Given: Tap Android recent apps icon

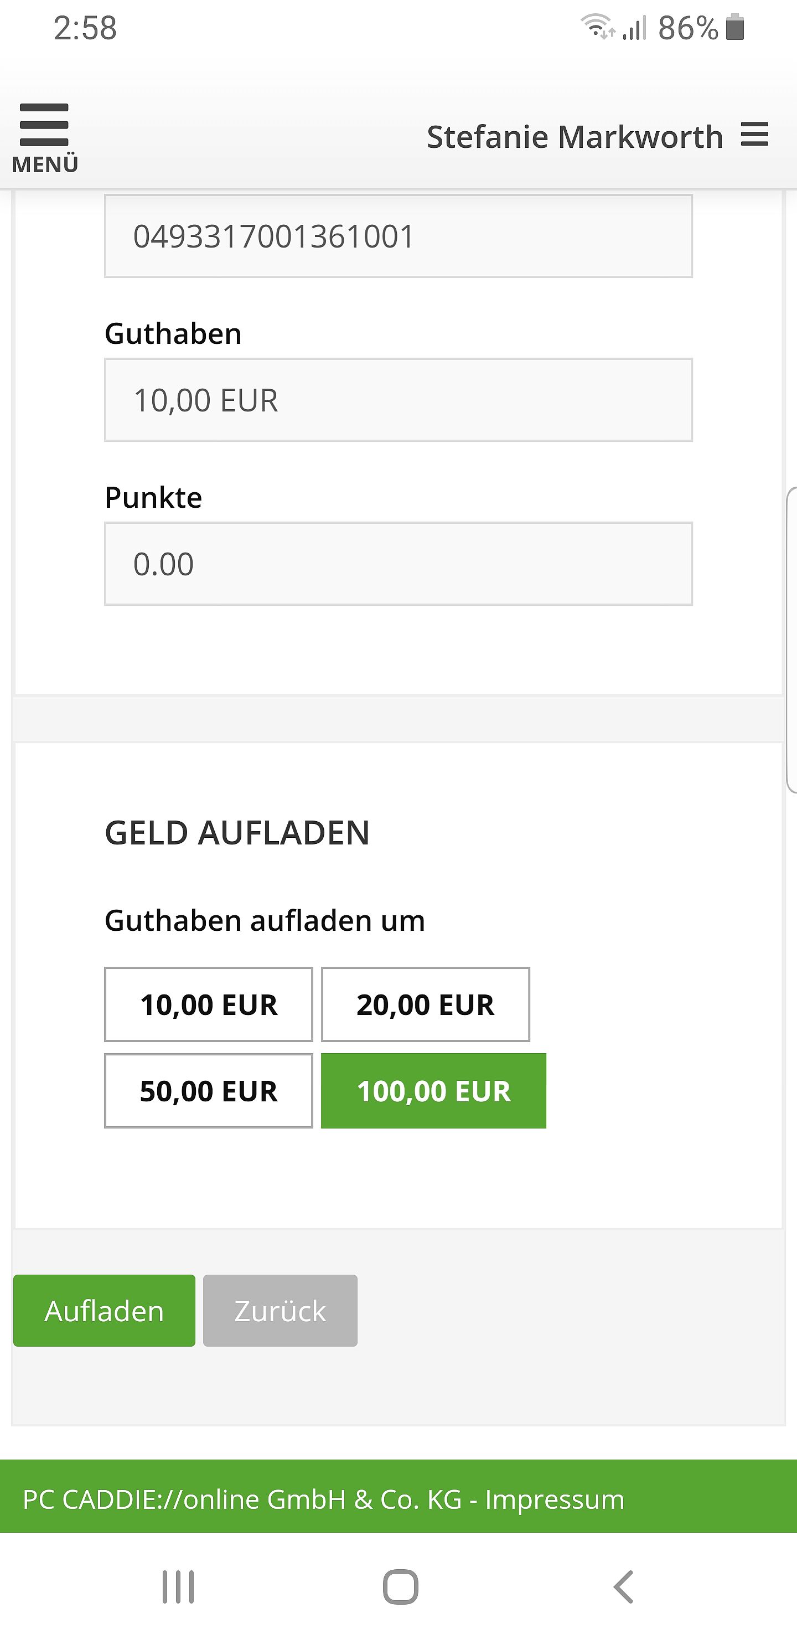Looking at the screenshot, I should pos(178,1586).
